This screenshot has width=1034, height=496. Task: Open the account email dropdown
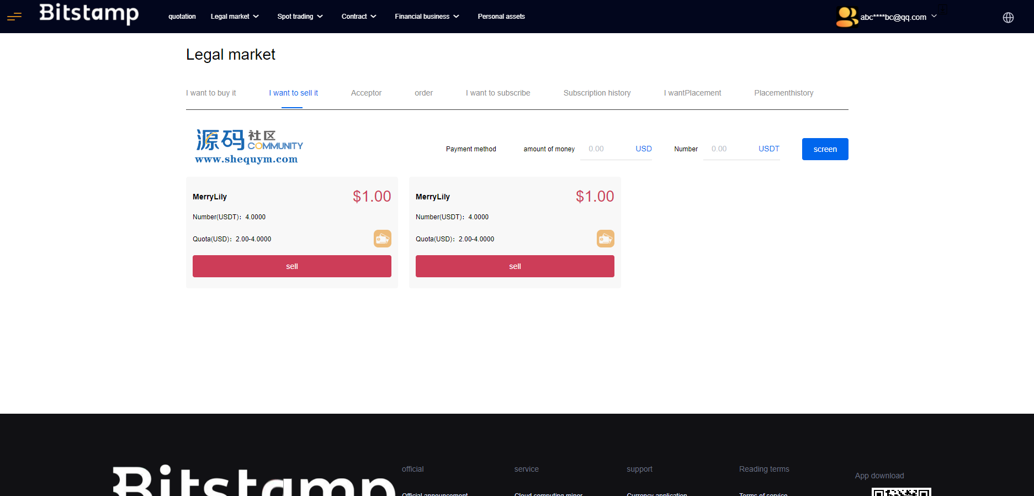(x=898, y=17)
